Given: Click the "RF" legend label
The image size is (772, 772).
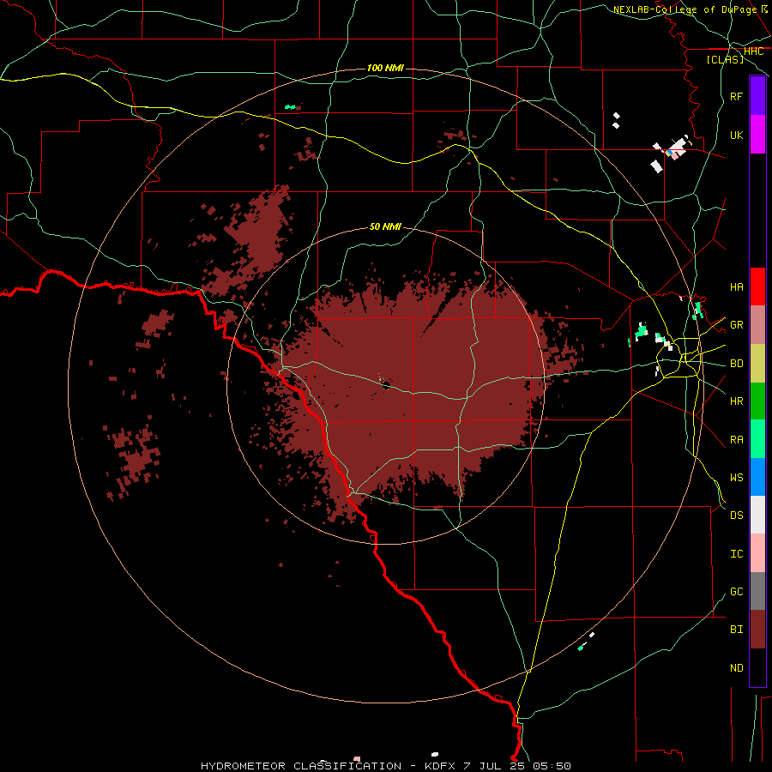Looking at the screenshot, I should pyautogui.click(x=736, y=96).
